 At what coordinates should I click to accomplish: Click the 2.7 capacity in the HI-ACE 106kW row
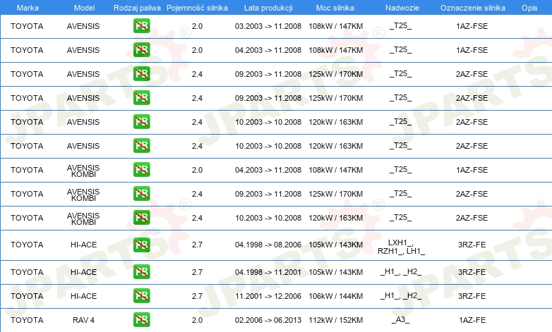pyautogui.click(x=197, y=296)
